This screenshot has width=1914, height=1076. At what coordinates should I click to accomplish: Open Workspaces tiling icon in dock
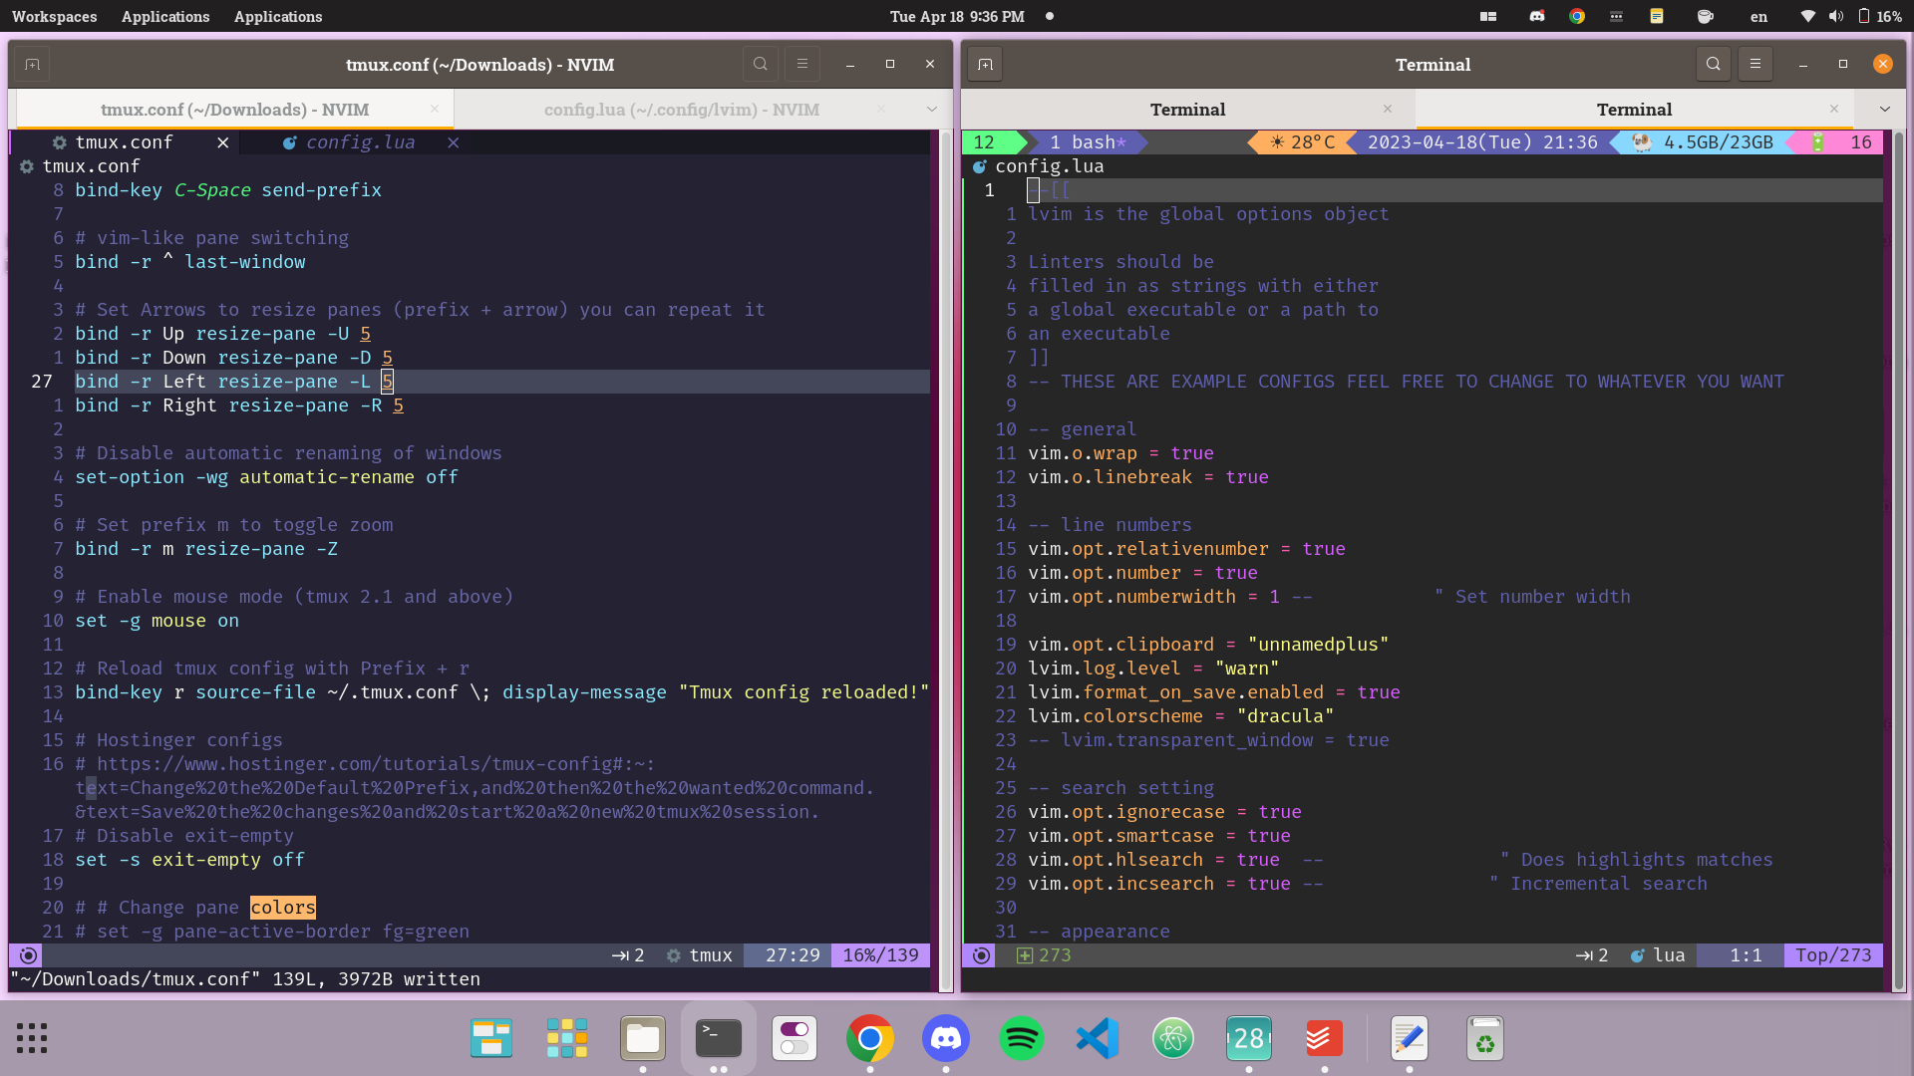point(491,1038)
